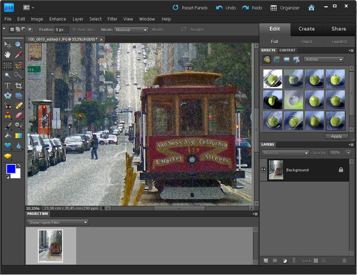Select the Brush tool
This screenshot has width=357, height=275.
tap(8, 126)
